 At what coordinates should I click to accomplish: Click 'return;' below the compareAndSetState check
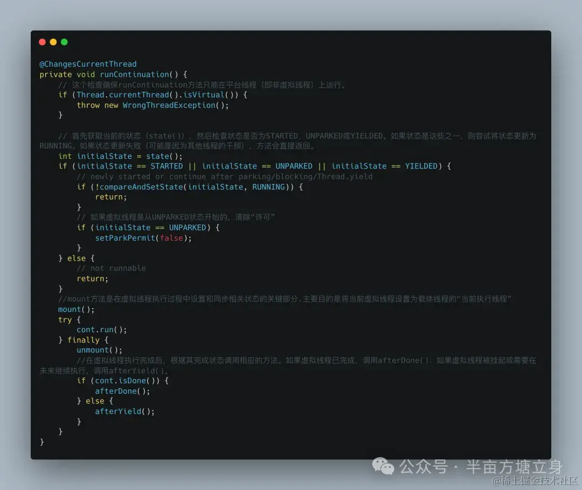(111, 197)
